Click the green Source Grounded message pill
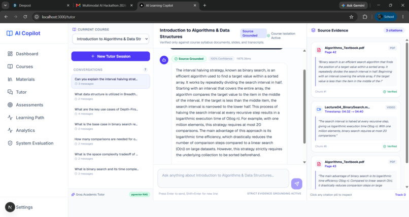Viewport: 409px width, 217px height. pyautogui.click(x=189, y=59)
